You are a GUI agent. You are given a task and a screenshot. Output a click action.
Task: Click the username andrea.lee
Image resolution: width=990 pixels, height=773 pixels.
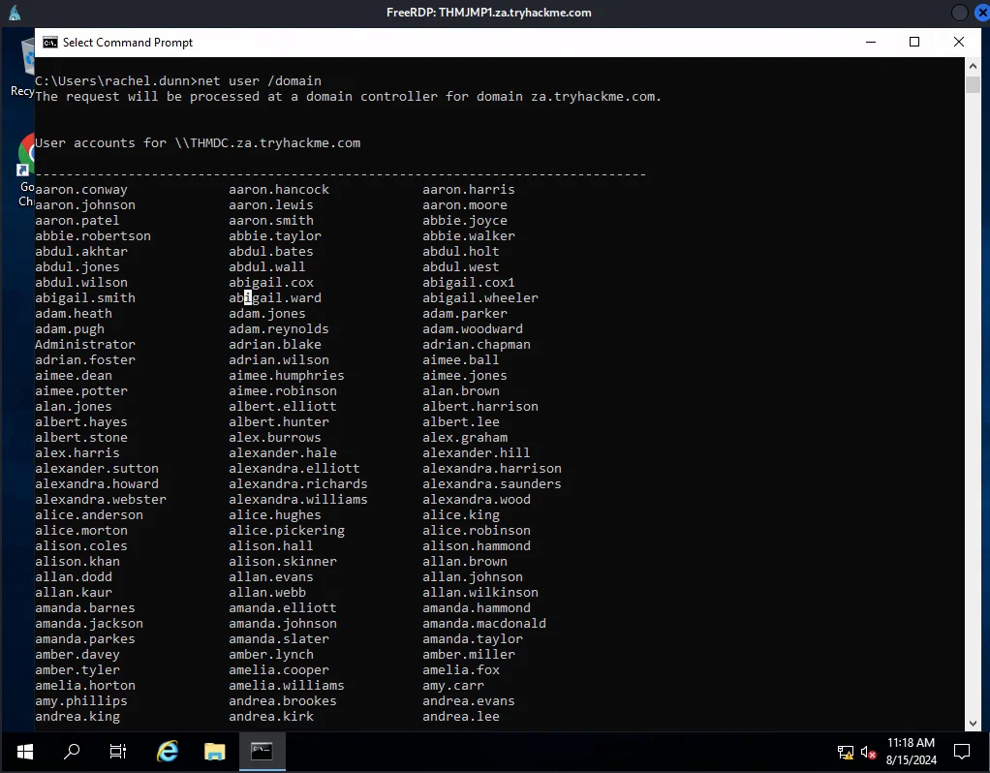pyautogui.click(x=461, y=716)
